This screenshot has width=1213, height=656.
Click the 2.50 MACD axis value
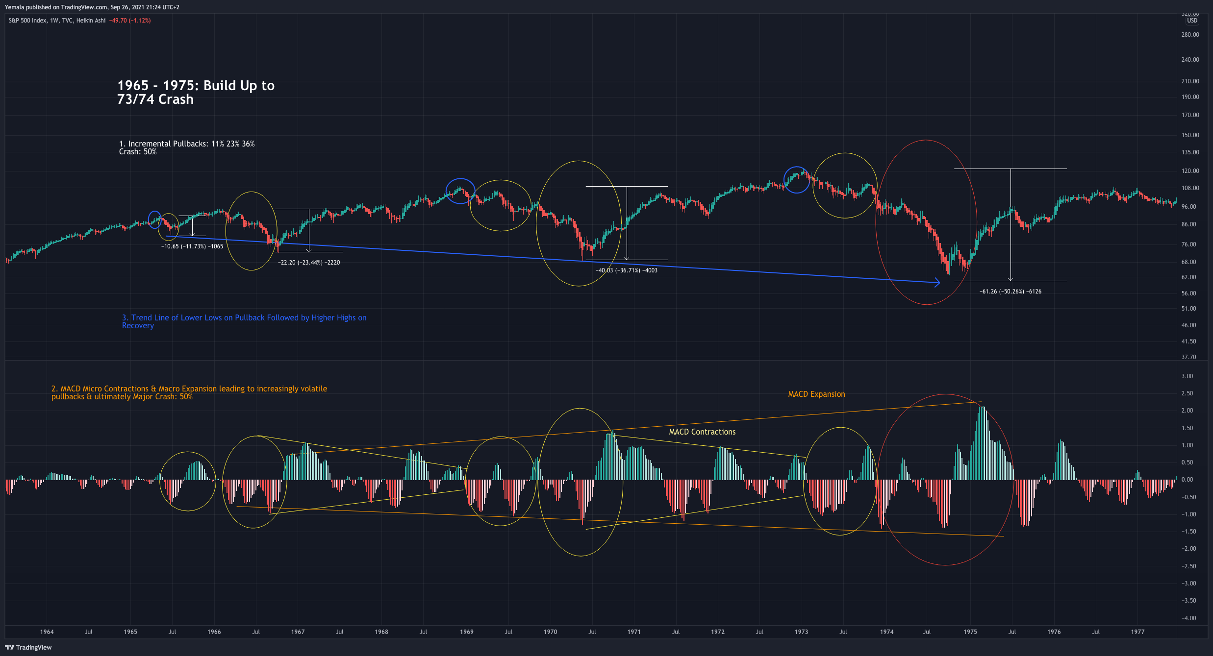(x=1187, y=393)
